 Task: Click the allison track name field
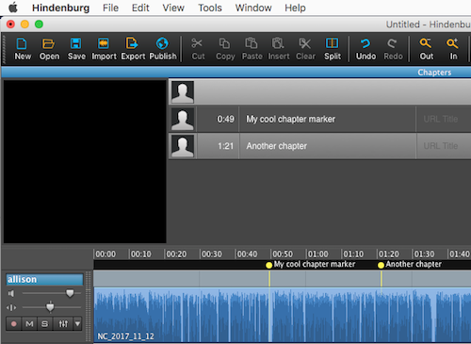coord(44,279)
